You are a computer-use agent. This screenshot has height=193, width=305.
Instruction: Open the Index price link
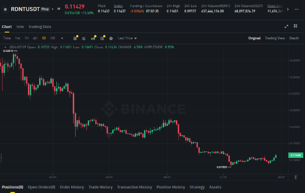click(118, 6)
